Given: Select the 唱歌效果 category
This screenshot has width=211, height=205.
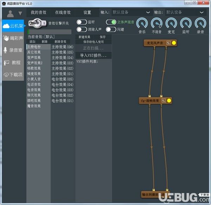Looking at the screenshot, I should [x=38, y=68].
